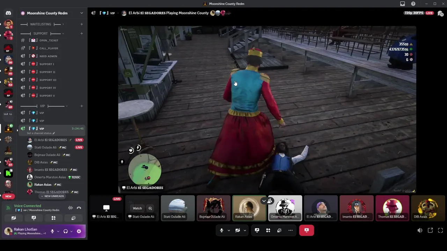Create channel in WAITELISTING category with plus
Image resolution: width=447 pixels, height=251 pixels.
[82, 24]
